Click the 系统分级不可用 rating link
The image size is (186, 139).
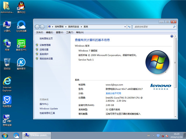pyautogui.click(x=113, y=94)
